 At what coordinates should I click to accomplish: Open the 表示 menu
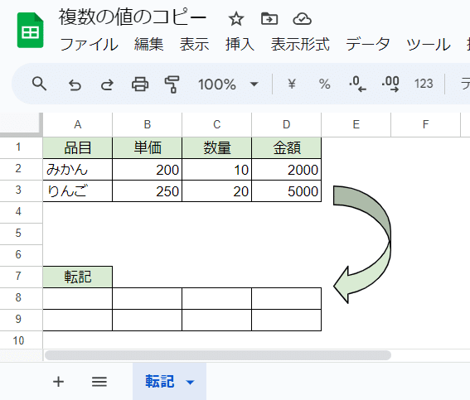(x=194, y=45)
